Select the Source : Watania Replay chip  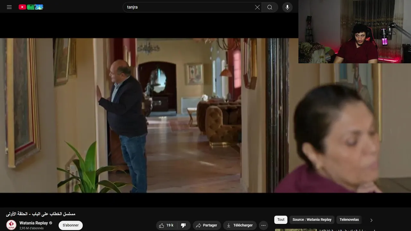[312, 220]
